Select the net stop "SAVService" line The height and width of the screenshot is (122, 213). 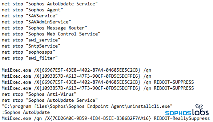click(x=30, y=16)
